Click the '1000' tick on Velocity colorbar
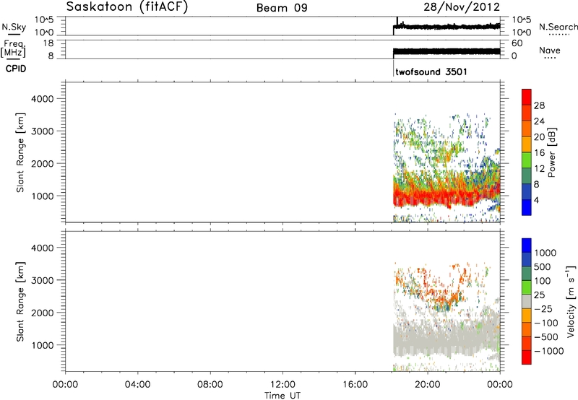Screen dimensions: 578x400 [x=545, y=253]
